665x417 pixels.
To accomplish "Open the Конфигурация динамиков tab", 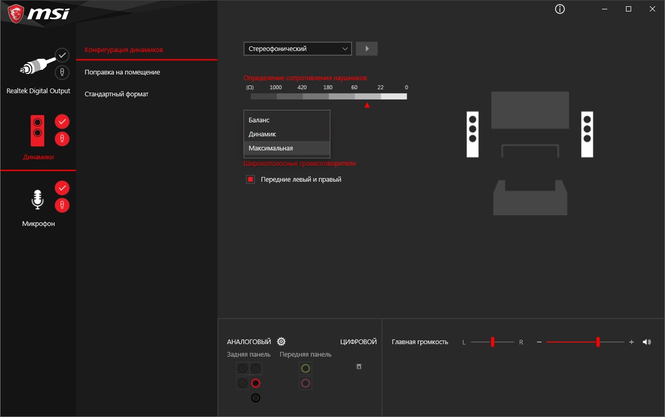I will point(124,50).
